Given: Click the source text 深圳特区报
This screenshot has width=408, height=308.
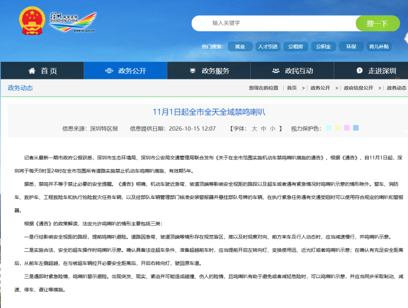Looking at the screenshot, I should 104,129.
